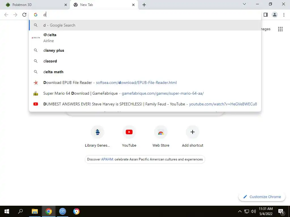
Task: Pick the 'discord' suggestion
Action: (x=145, y=61)
